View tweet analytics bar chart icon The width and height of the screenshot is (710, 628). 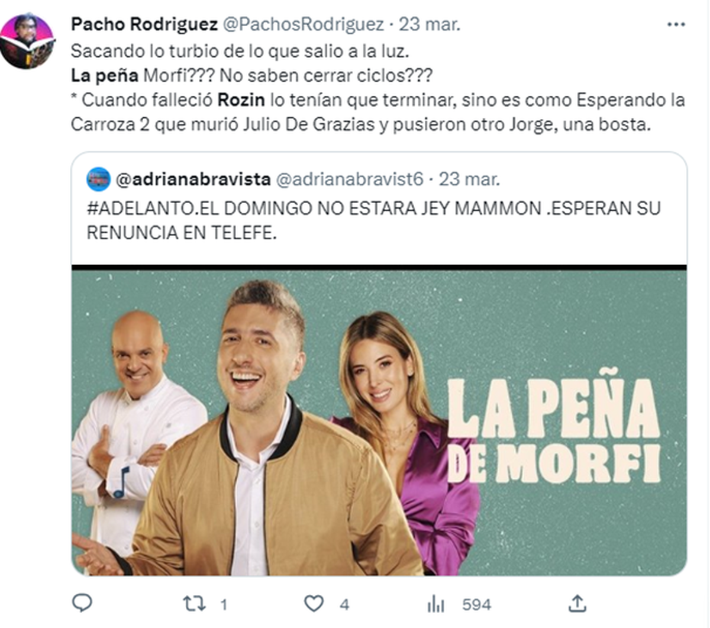[x=436, y=604]
